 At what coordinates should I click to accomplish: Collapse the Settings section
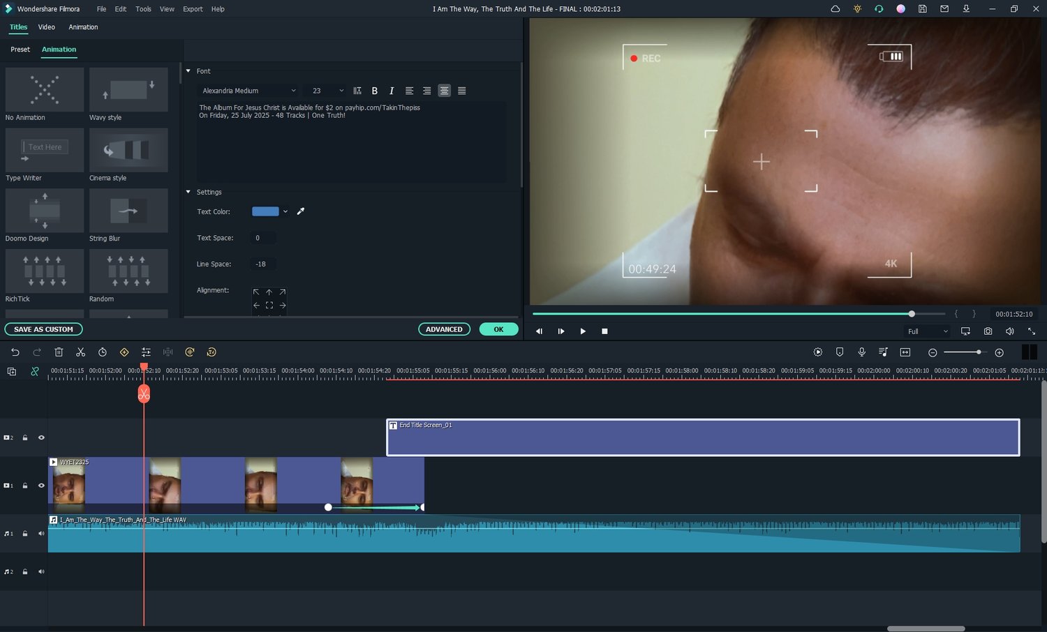coord(188,192)
